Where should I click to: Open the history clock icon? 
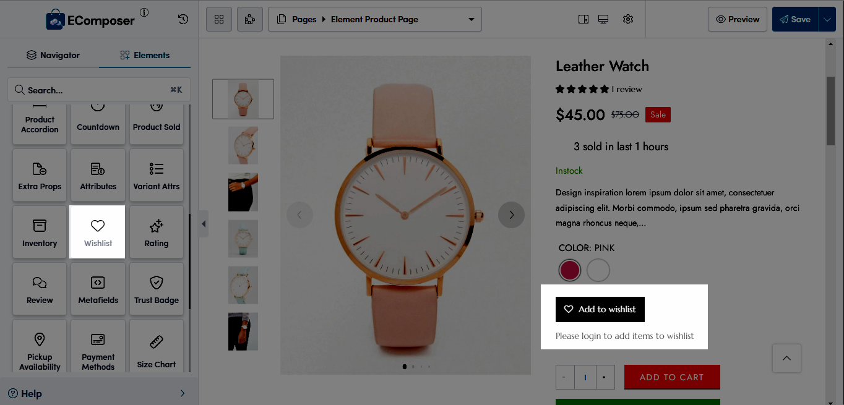pyautogui.click(x=183, y=19)
